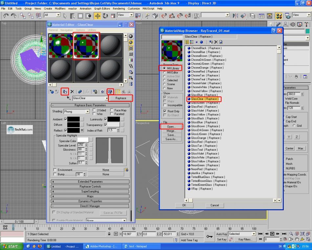Toggle Sample Type sphere icon
This screenshot has height=250, width=312.
[x=131, y=36]
